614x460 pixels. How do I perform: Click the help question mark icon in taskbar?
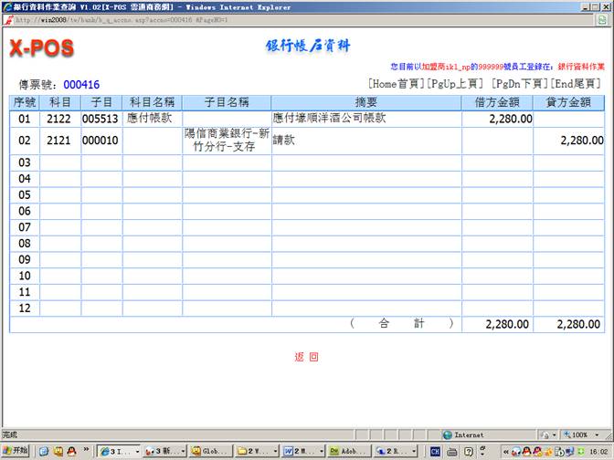[469, 451]
